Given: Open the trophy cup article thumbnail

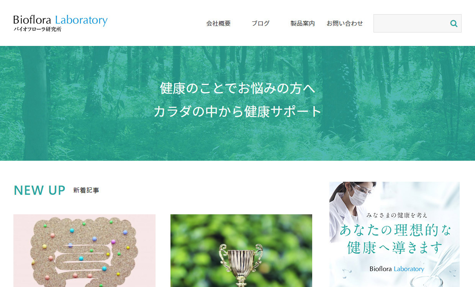Looking at the screenshot, I should coord(241,251).
